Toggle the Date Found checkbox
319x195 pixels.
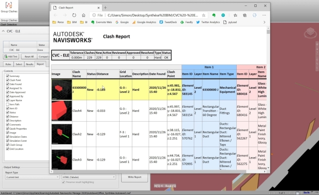pos(7,84)
